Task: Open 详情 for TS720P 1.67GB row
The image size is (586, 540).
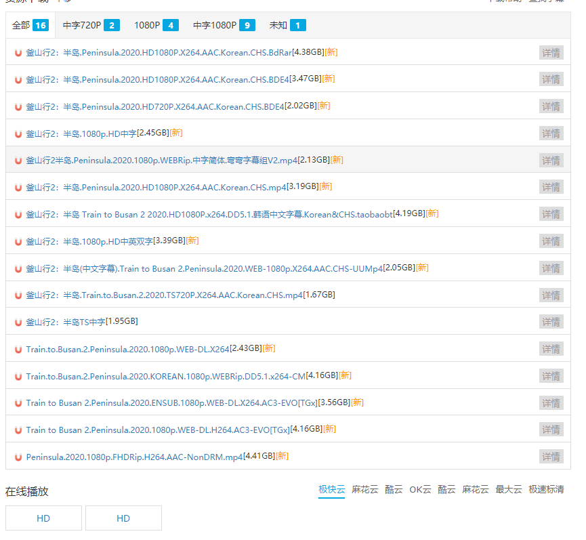Action: point(551,295)
